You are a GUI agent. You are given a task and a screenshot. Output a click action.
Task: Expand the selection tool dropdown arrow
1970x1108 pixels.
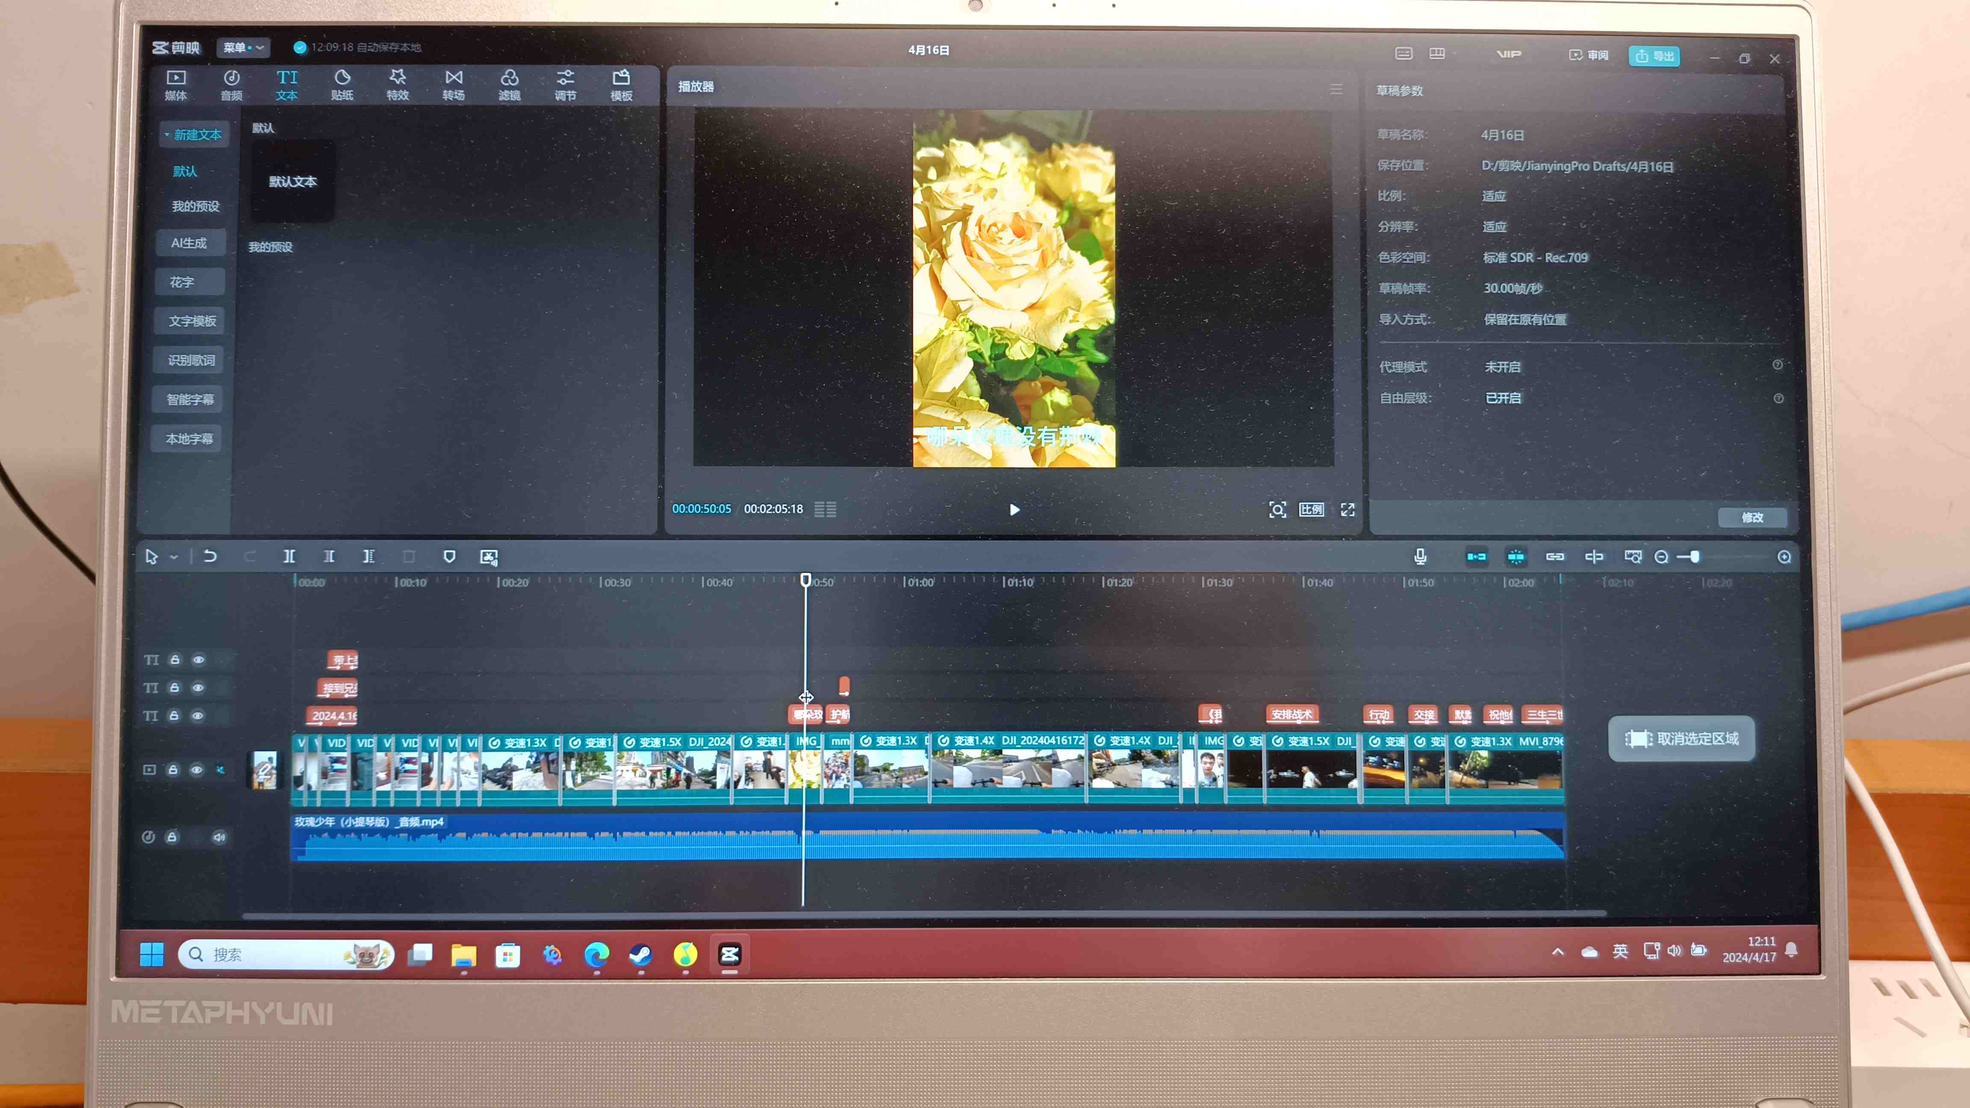coord(174,557)
